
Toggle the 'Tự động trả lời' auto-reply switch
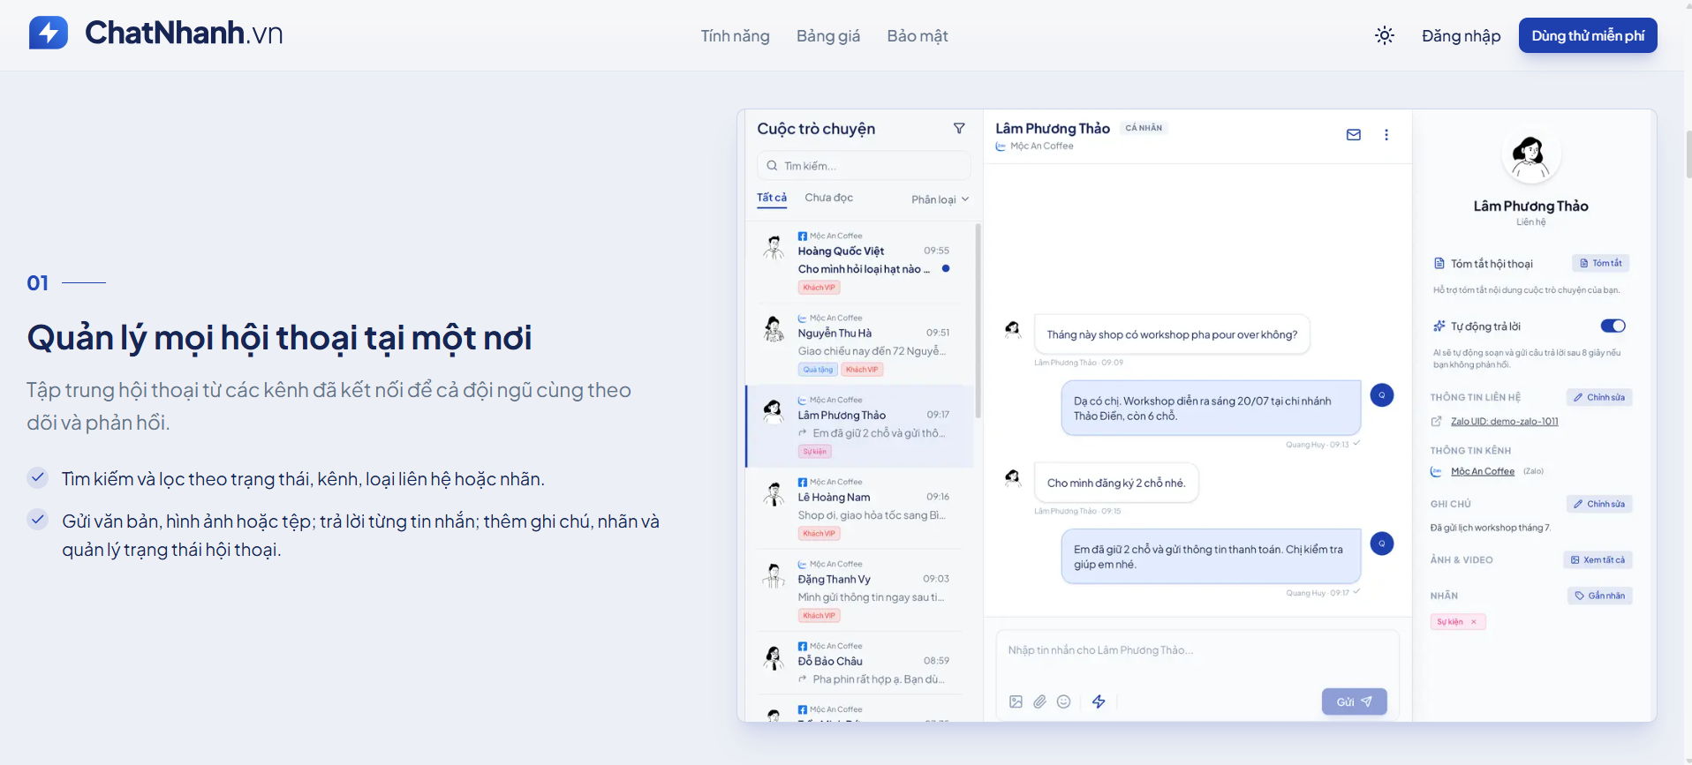tap(1613, 326)
